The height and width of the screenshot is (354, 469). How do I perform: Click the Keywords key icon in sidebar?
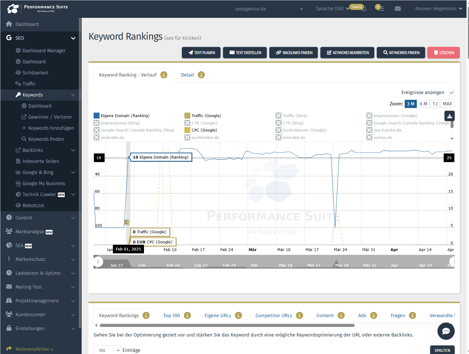18,95
